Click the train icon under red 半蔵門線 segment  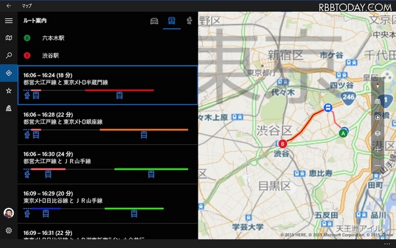119,95
